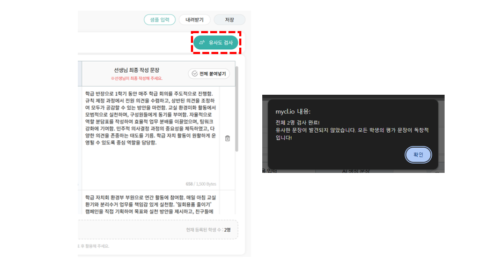Image resolution: width=480 pixels, height=266 pixels.
Task: Click the 유사도 검사 similarity check button
Action: click(x=216, y=42)
